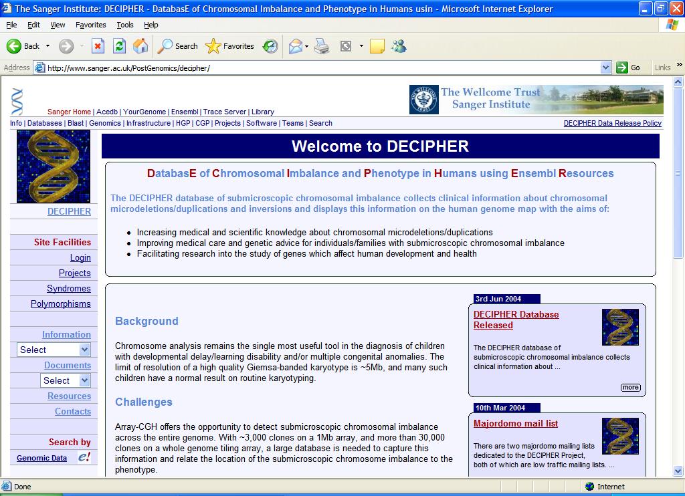Click the scrollbar down arrow

(678, 471)
